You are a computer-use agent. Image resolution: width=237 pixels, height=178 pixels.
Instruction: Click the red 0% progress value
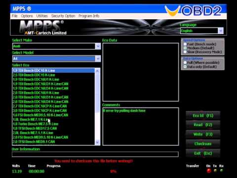113,172
